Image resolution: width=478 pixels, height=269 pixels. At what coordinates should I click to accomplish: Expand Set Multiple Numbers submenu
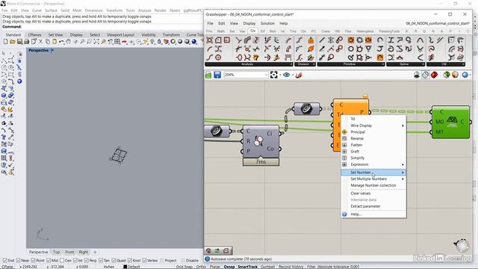tap(373, 179)
